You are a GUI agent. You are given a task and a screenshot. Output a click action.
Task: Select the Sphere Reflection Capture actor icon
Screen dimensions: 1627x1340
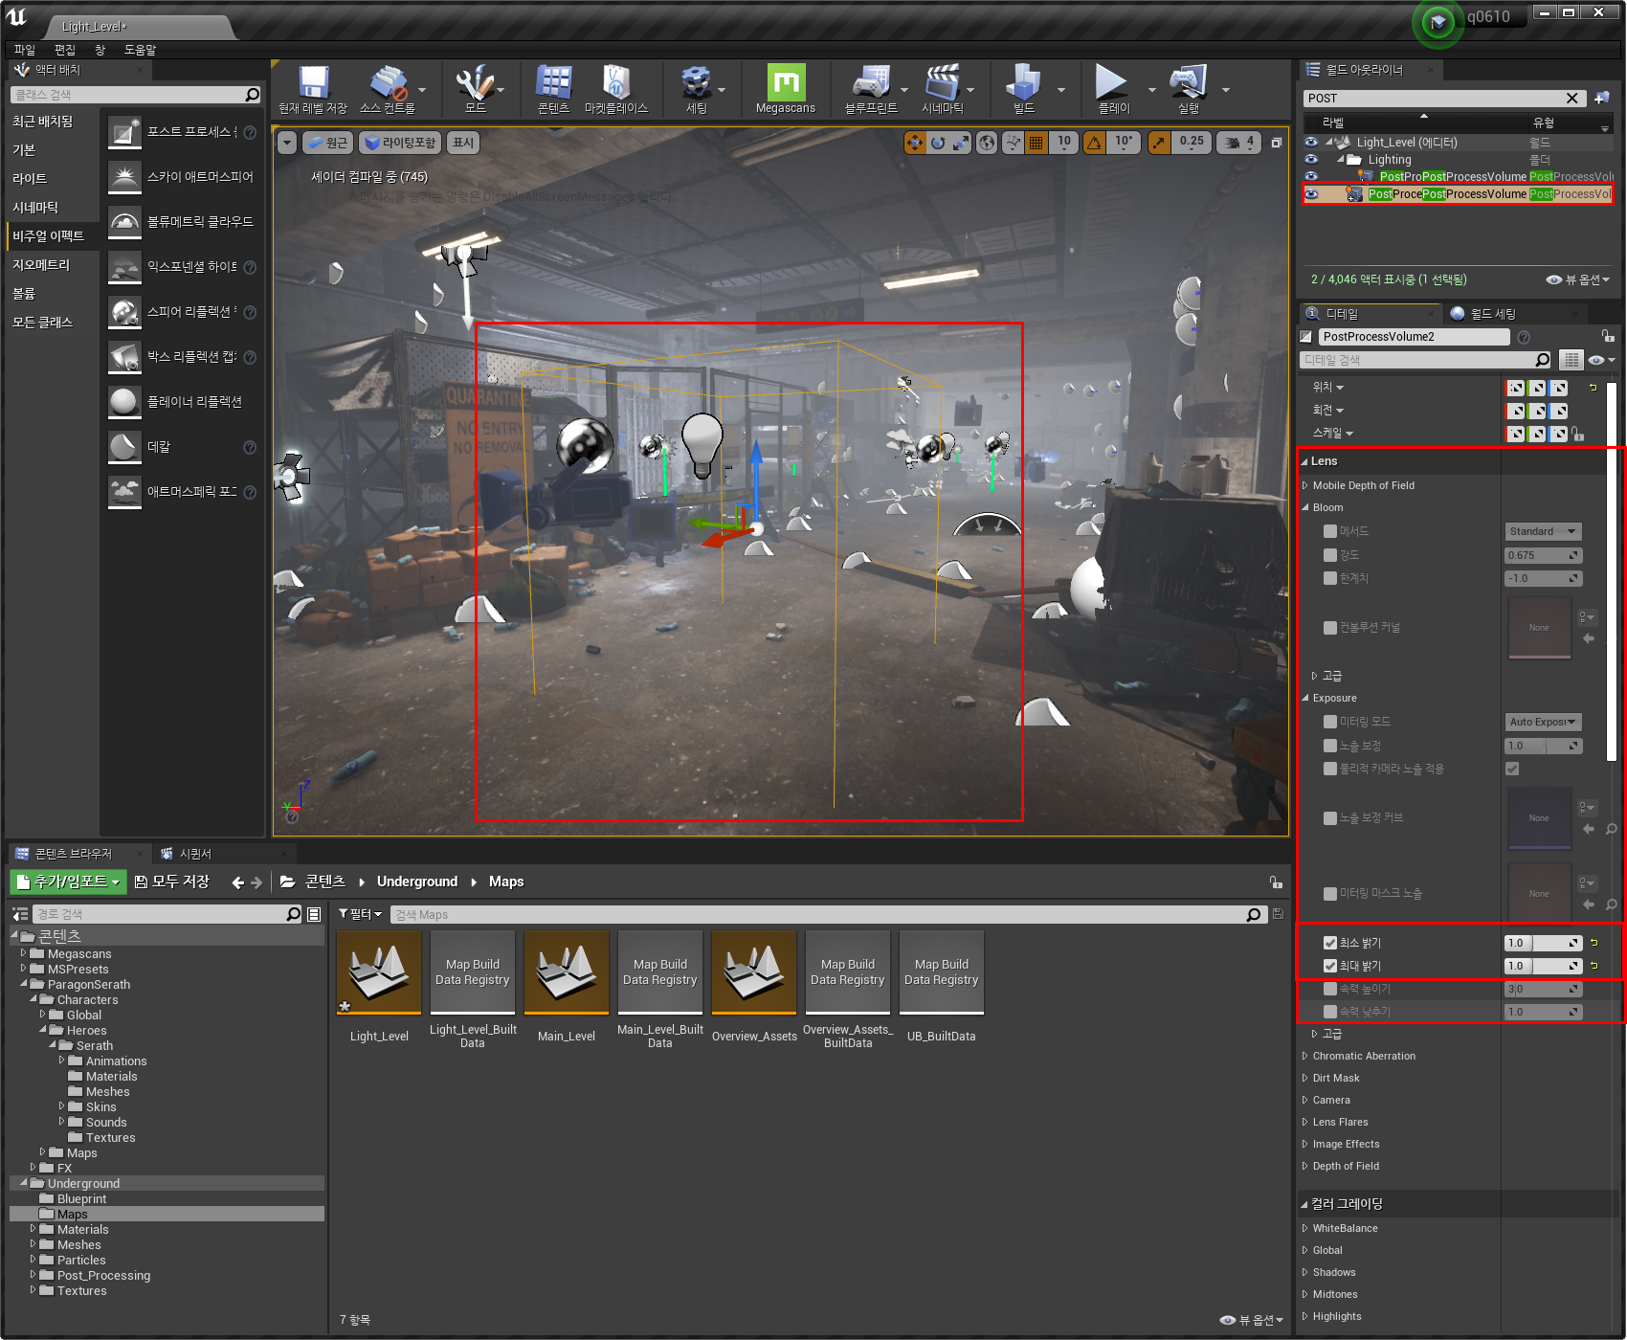coord(124,312)
